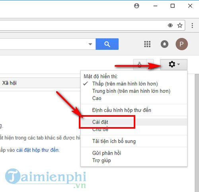The height and width of the screenshot is (192, 199).
Task: Open the input tools Ô language button
Action: click(x=140, y=65)
